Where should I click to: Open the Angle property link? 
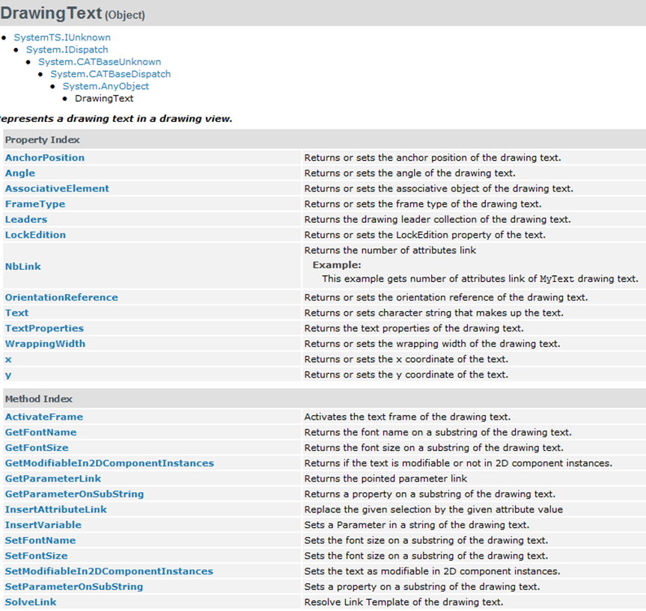pos(20,174)
